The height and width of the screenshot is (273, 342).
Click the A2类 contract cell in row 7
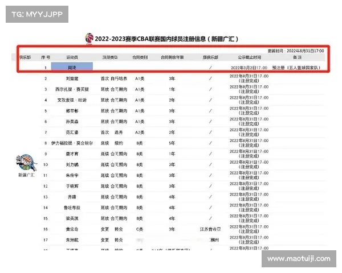[140, 133]
